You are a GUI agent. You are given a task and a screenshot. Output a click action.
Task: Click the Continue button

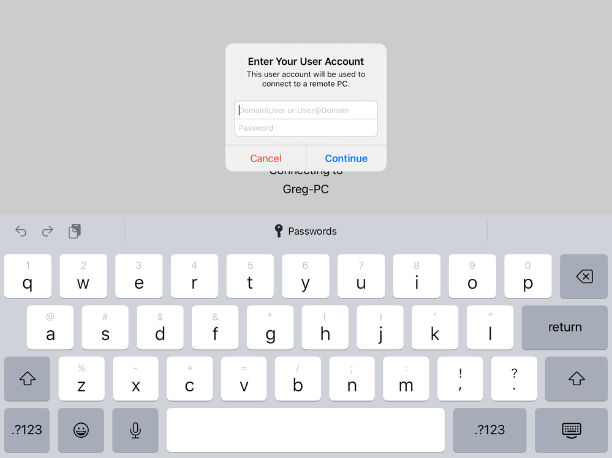click(346, 158)
